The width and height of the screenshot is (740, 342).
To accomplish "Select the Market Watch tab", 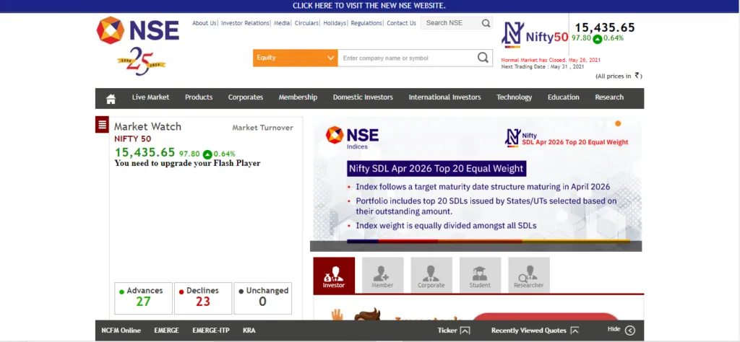I will (147, 126).
